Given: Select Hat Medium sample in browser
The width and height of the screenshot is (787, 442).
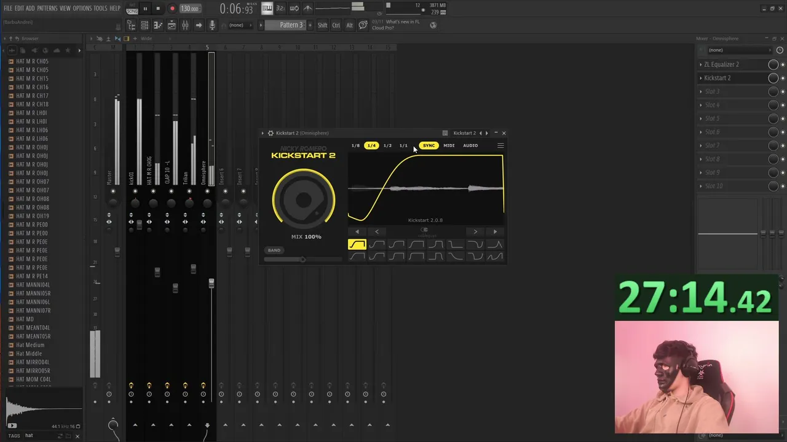Looking at the screenshot, I should pyautogui.click(x=30, y=345).
